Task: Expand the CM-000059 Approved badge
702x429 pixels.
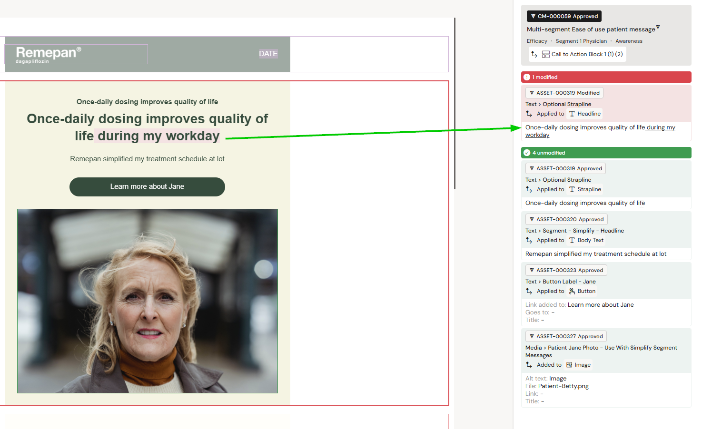Action: (564, 16)
